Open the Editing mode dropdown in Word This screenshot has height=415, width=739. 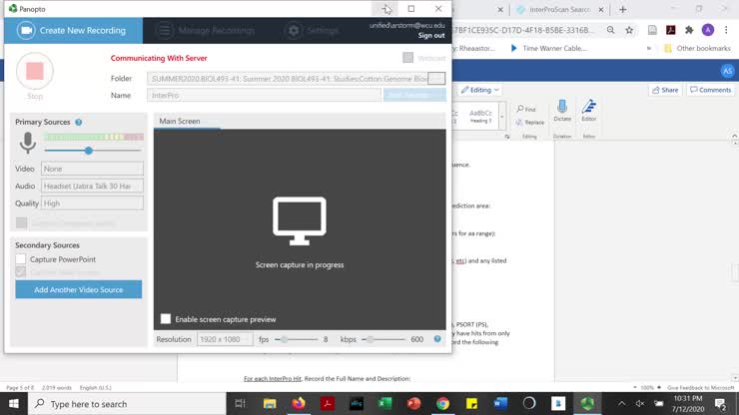click(x=479, y=90)
